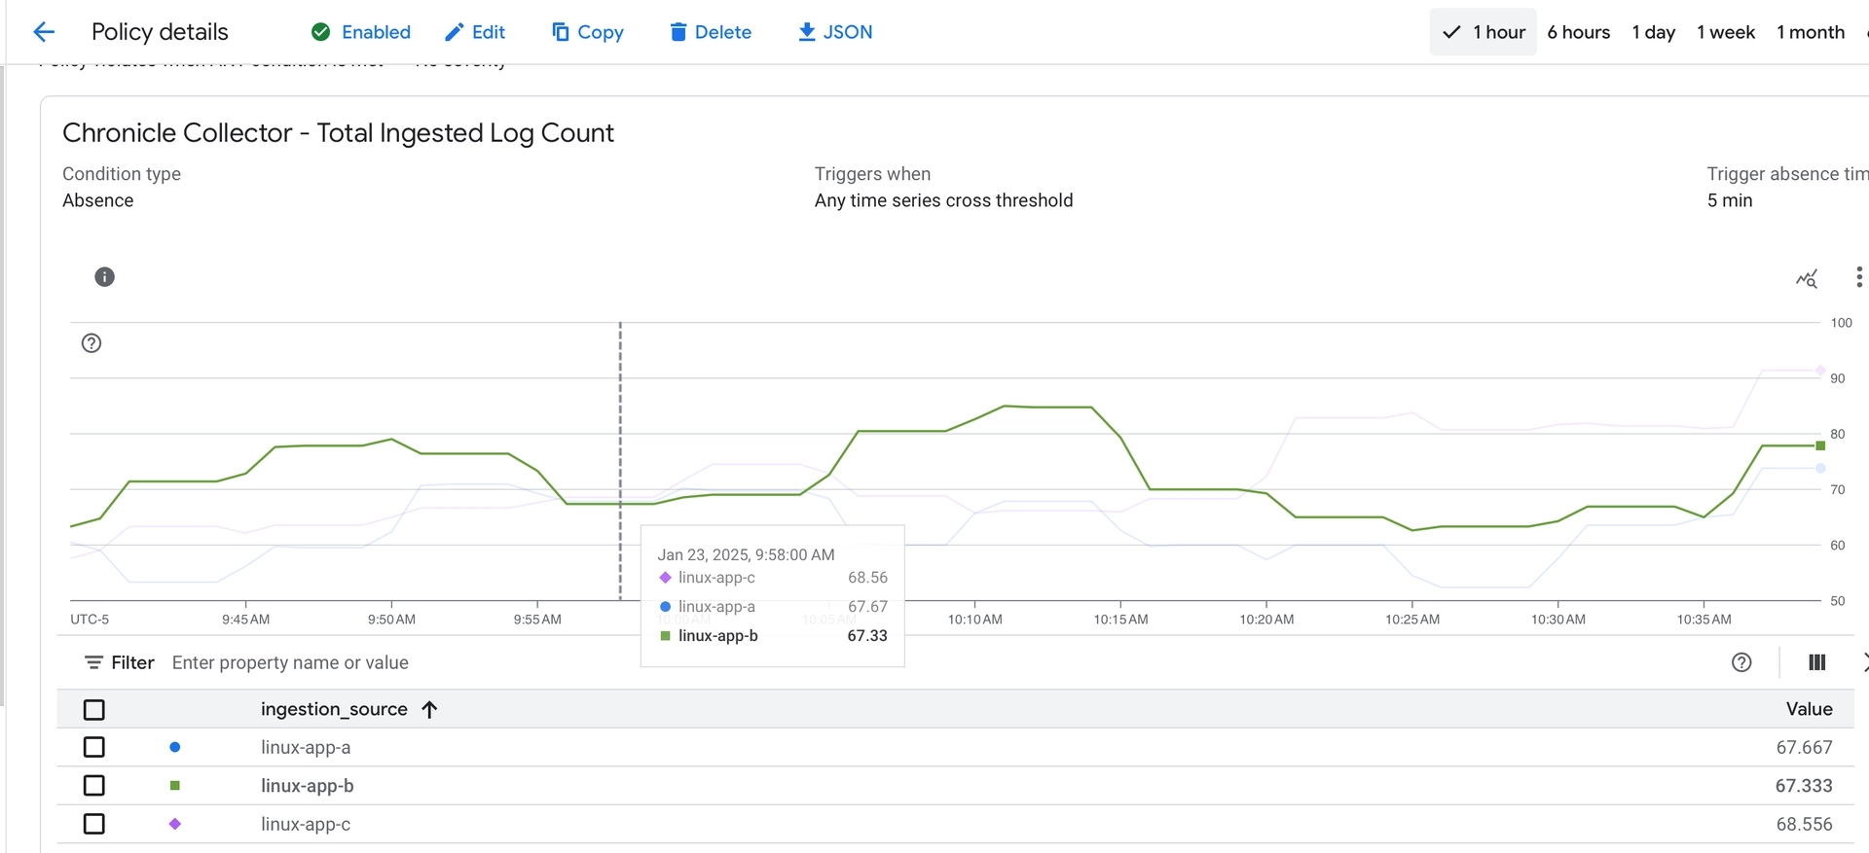Download the policy as JSON
This screenshot has height=853, width=1869.
pyautogui.click(x=835, y=32)
